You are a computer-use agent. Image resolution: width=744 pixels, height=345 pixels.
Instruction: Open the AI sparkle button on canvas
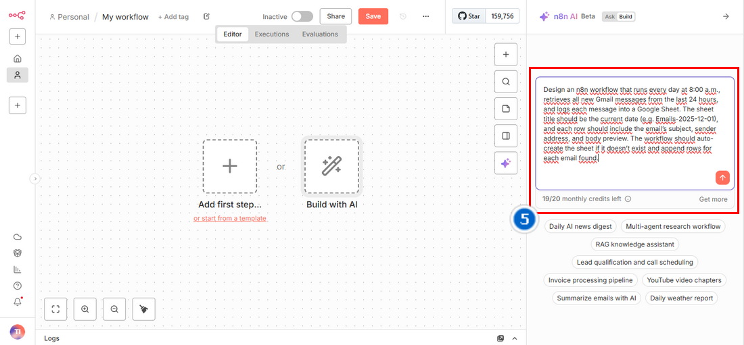pyautogui.click(x=505, y=163)
